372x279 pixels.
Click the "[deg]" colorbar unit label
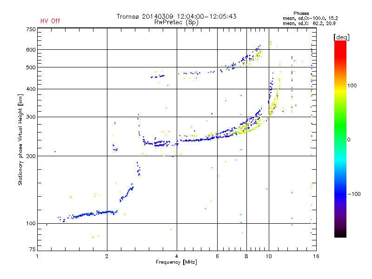click(x=341, y=37)
